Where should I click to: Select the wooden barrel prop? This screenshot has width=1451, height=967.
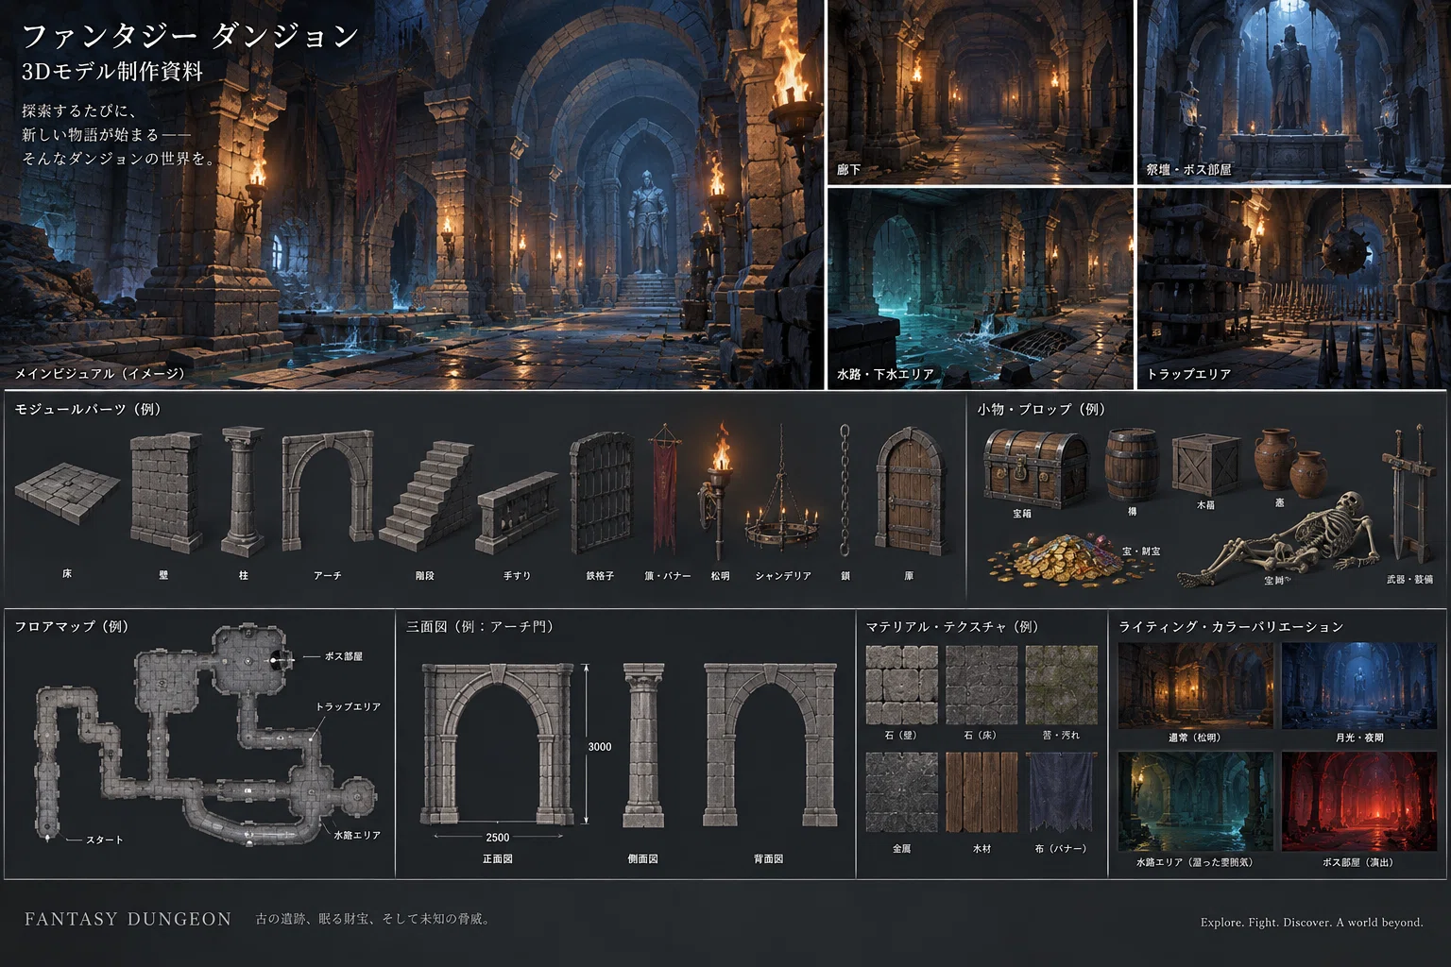(x=1132, y=464)
